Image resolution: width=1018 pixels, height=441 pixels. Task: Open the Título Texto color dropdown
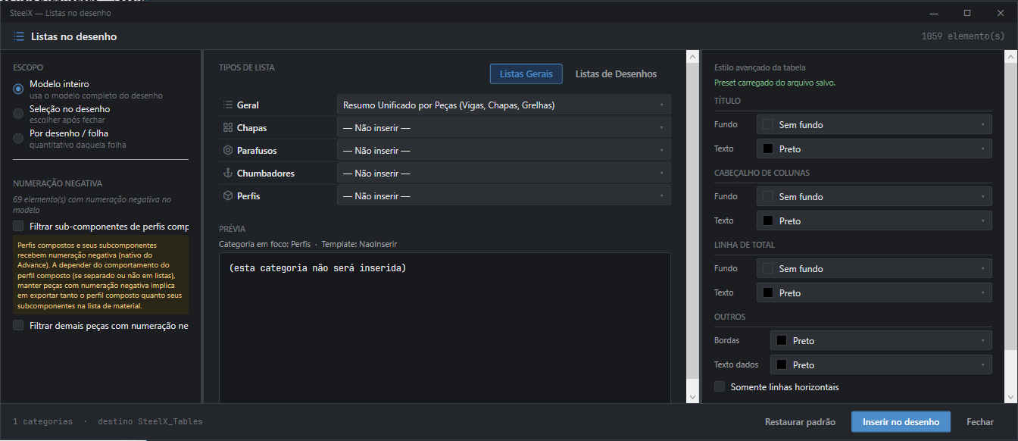[x=874, y=149]
